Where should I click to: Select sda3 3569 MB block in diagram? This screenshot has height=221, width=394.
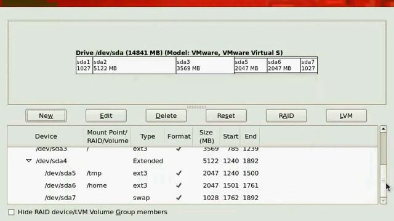click(205, 66)
